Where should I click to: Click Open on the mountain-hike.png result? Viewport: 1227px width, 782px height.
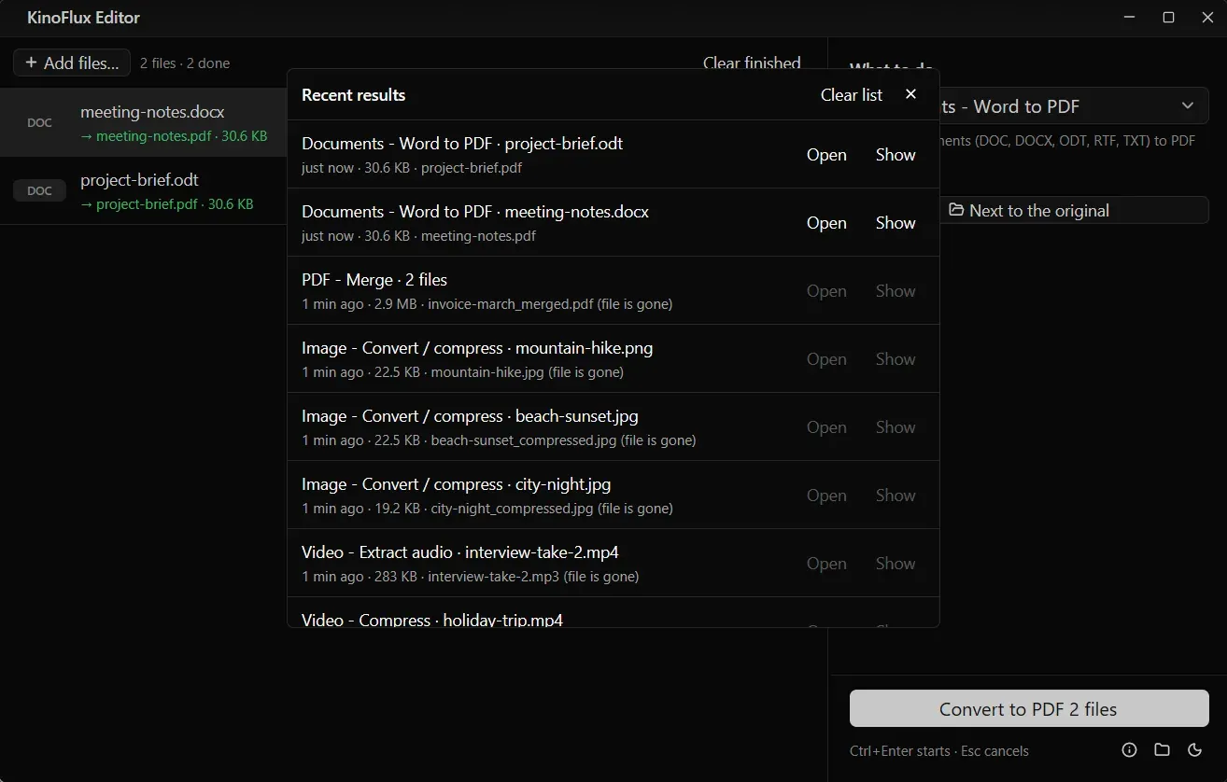tap(826, 359)
